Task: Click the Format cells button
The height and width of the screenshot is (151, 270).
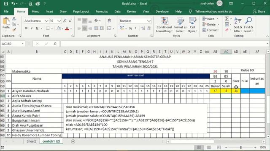Action: pyautogui.click(x=211, y=30)
